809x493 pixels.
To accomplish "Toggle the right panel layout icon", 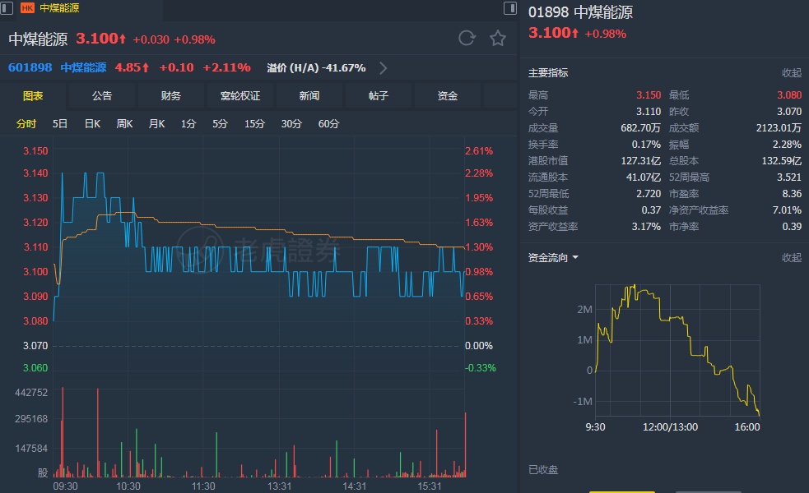I will (509, 7).
